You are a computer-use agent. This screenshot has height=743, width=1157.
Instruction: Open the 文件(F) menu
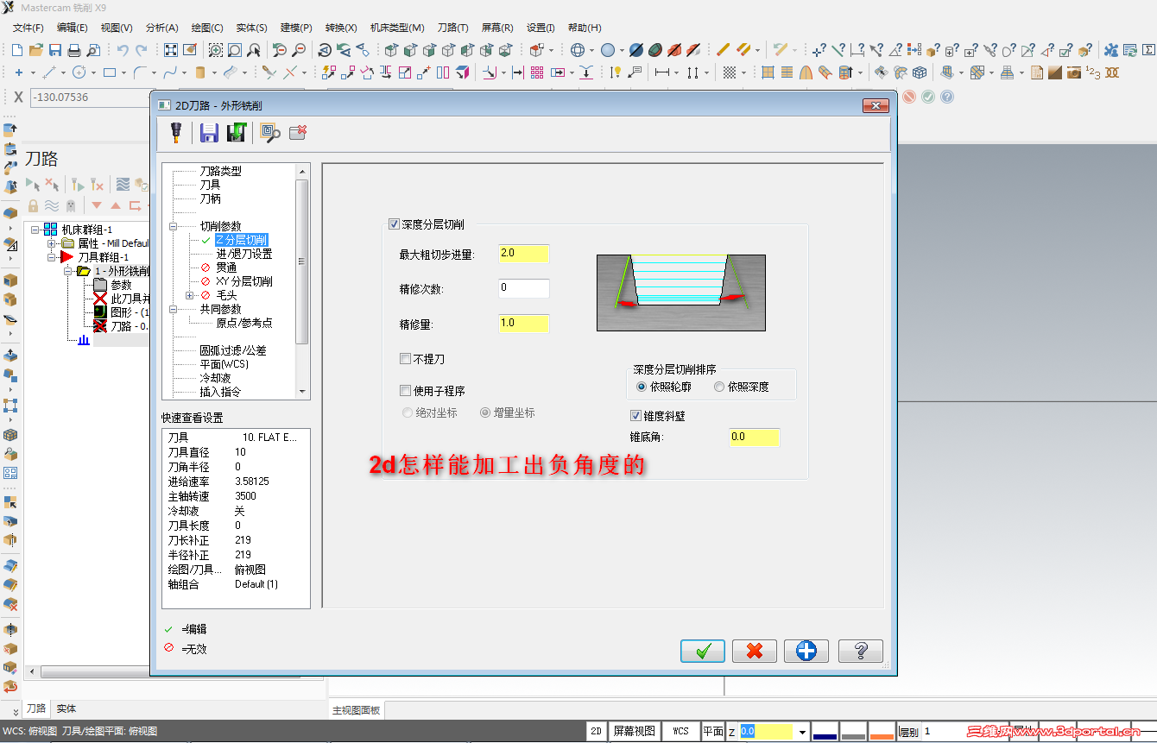click(x=28, y=28)
